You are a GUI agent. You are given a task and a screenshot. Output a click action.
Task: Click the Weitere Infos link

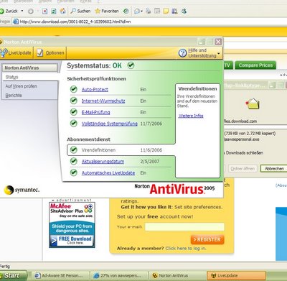click(x=191, y=116)
